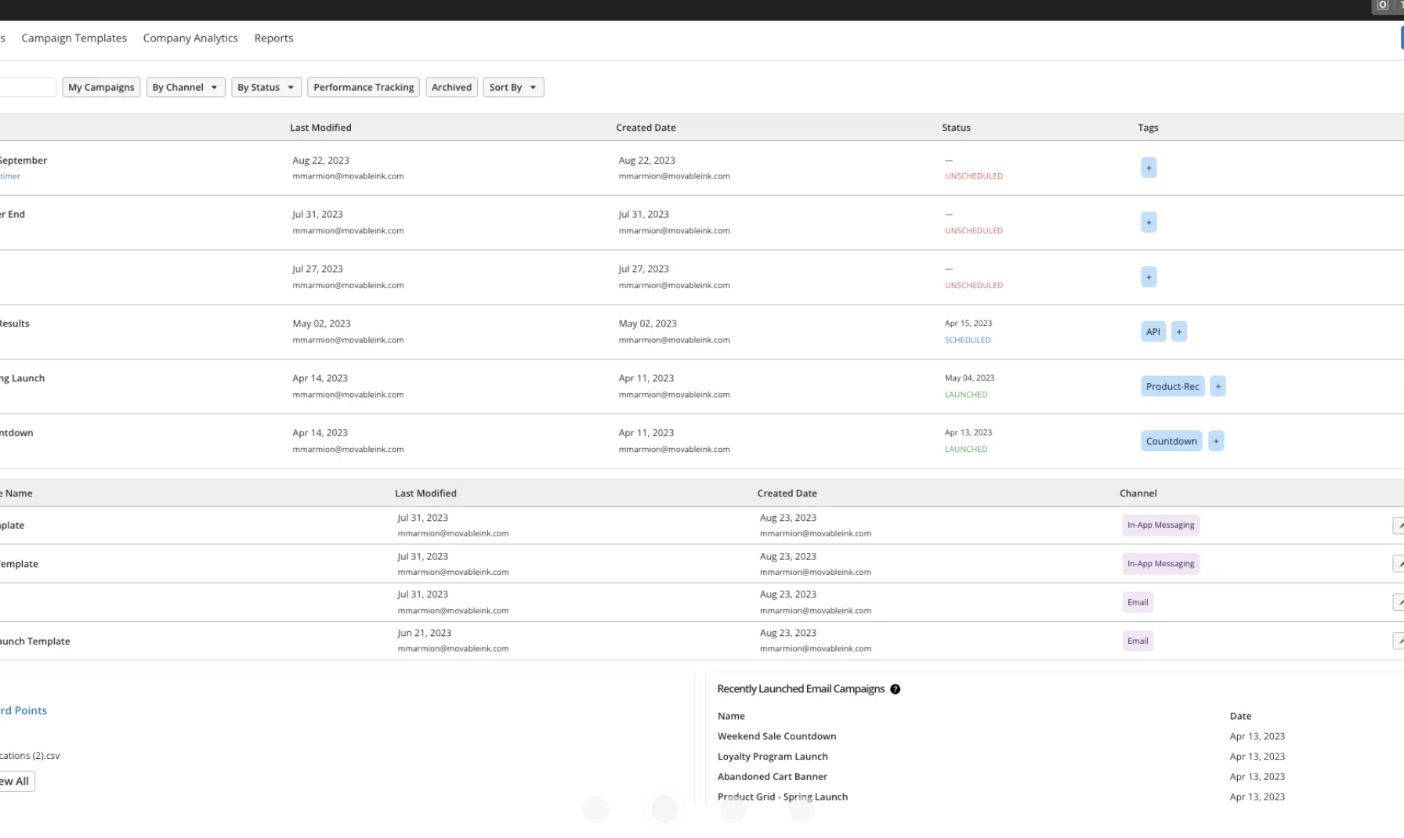Open the Company Analytics tab

tap(190, 38)
